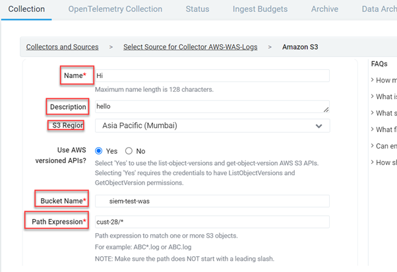Click the Path expression to match S3 objects hint
This screenshot has height=272, width=397.
tap(166, 236)
